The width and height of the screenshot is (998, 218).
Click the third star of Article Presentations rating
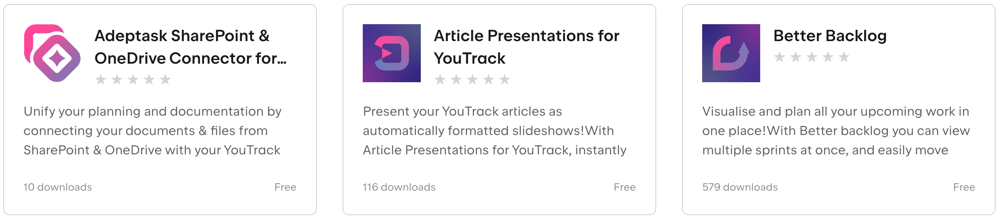pyautogui.click(x=472, y=80)
